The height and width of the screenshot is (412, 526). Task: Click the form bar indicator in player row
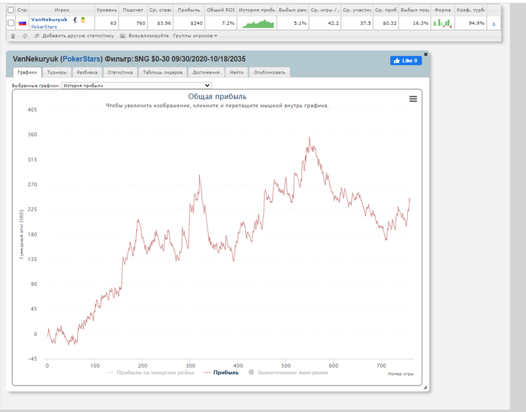click(443, 23)
